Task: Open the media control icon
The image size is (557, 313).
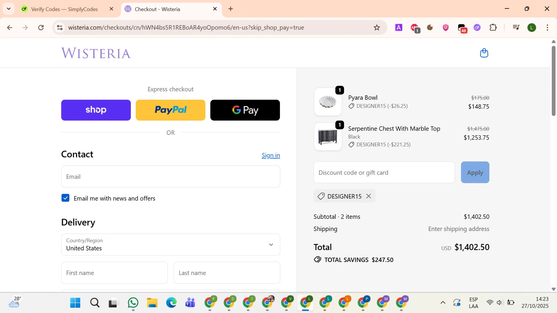Action: click(x=516, y=27)
